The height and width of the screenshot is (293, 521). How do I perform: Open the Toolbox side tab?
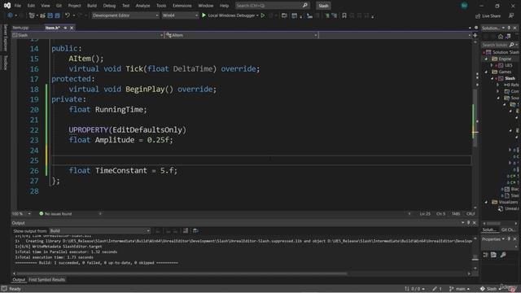click(x=6, y=62)
